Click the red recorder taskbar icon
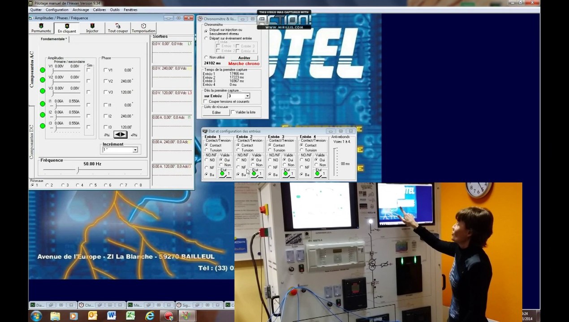569x322 pixels. (168, 316)
